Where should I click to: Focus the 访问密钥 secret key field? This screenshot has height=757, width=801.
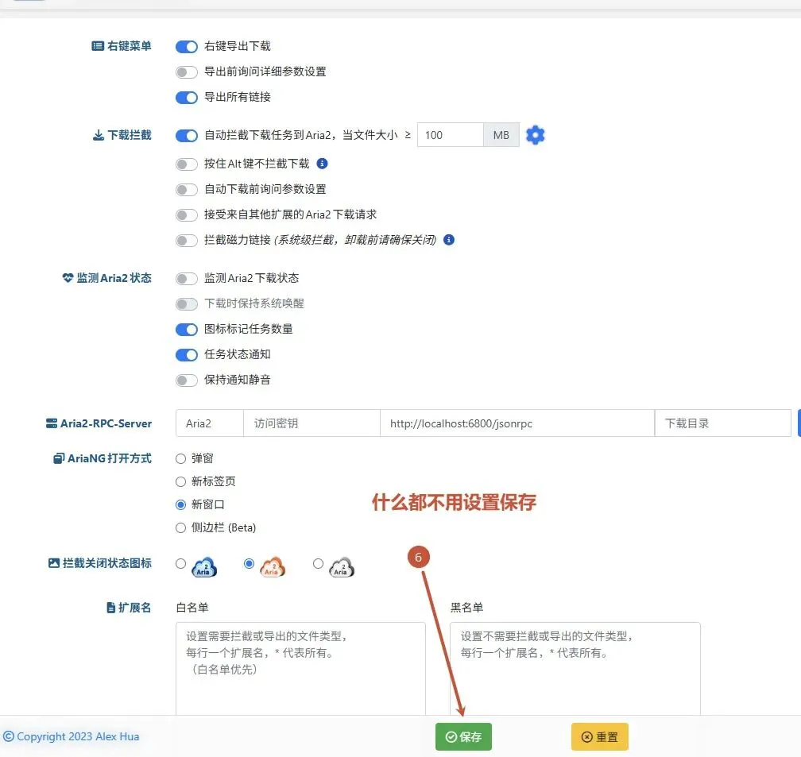coord(311,423)
